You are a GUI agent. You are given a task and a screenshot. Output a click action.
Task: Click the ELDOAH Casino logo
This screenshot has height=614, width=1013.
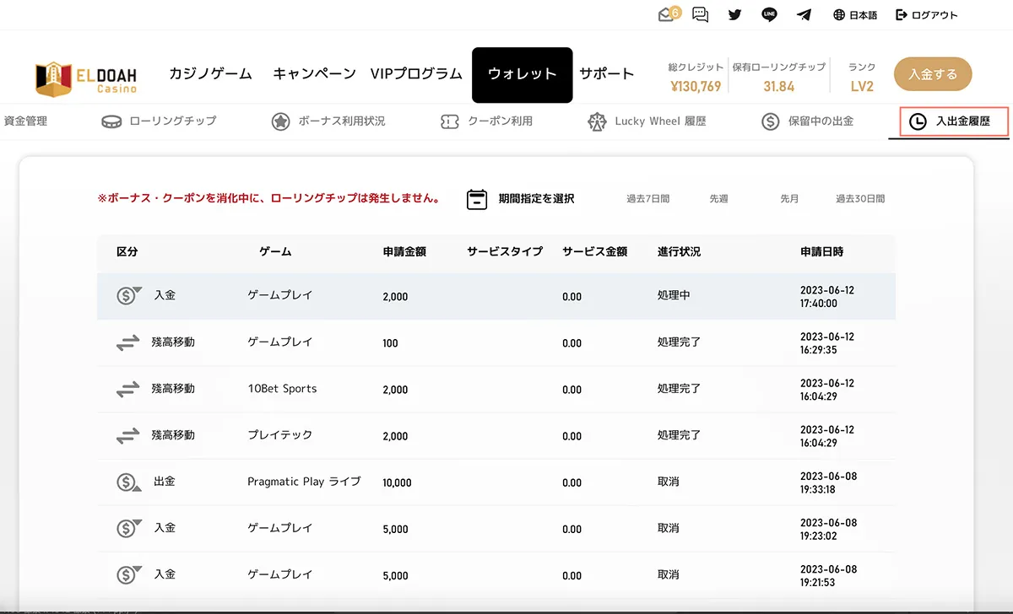pyautogui.click(x=86, y=77)
